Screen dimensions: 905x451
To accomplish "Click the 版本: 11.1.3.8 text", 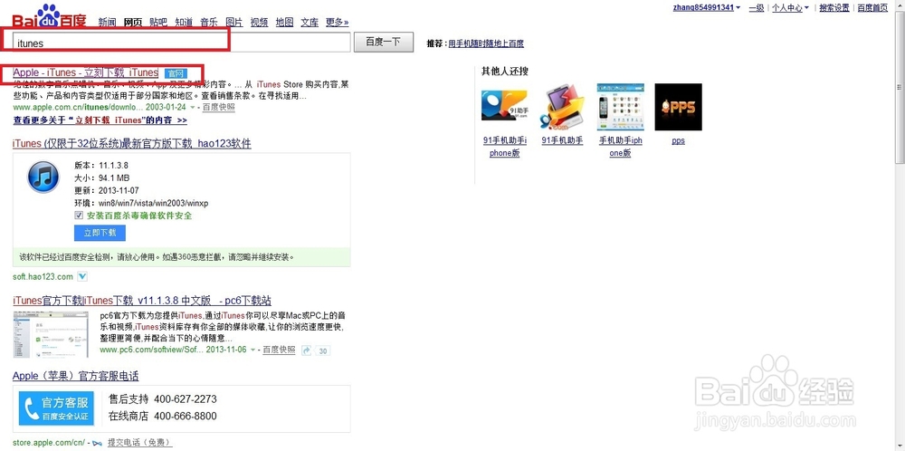I will pos(101,165).
